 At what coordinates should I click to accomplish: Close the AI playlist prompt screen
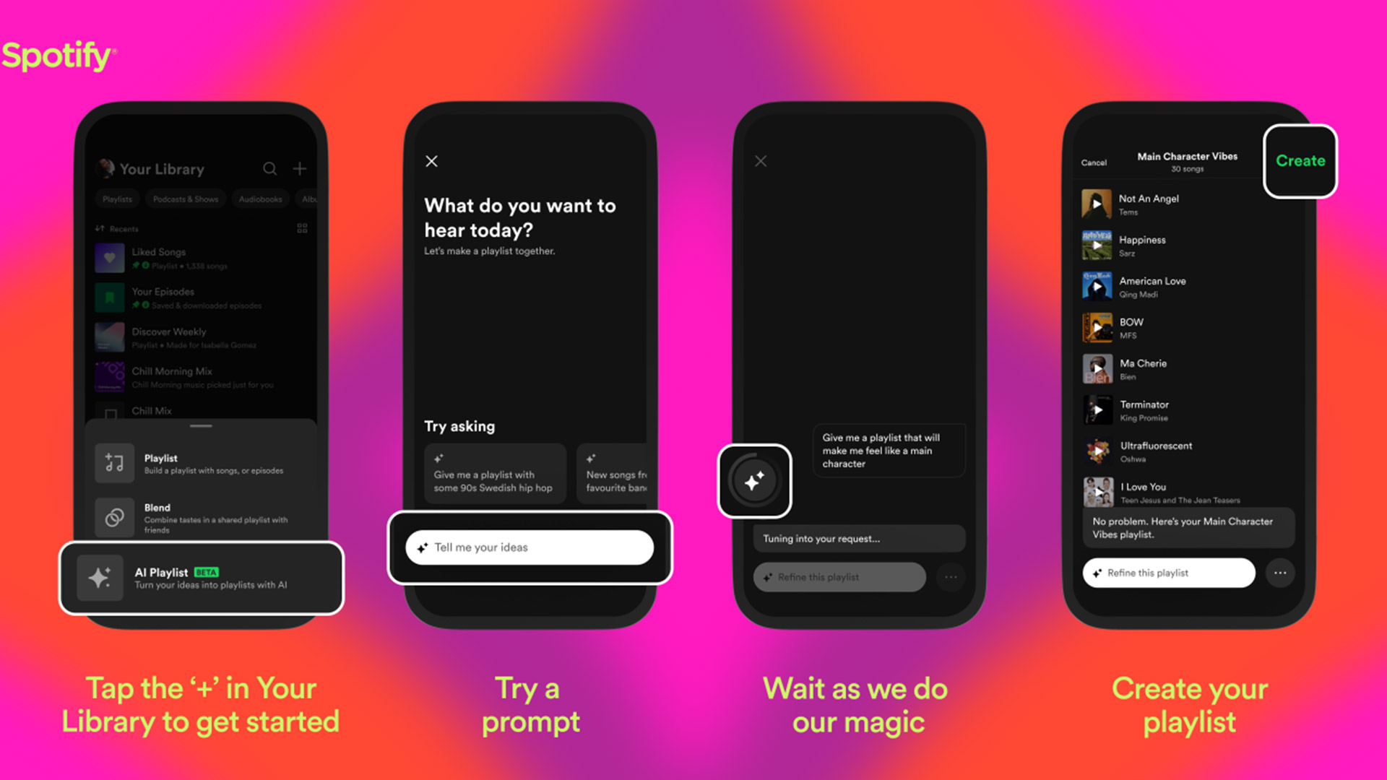(431, 160)
